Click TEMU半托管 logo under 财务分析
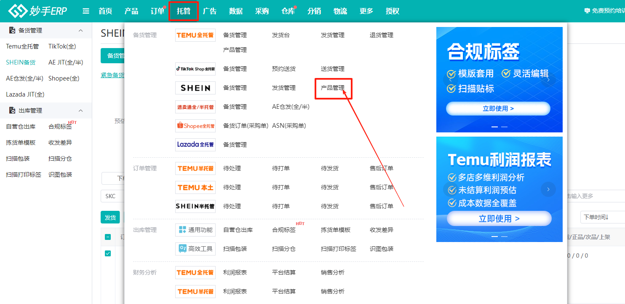Screen dimensions: 625x304 click(195, 291)
